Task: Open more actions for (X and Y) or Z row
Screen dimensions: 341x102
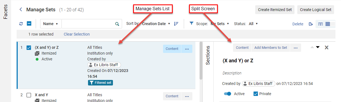Action: (x=187, y=49)
